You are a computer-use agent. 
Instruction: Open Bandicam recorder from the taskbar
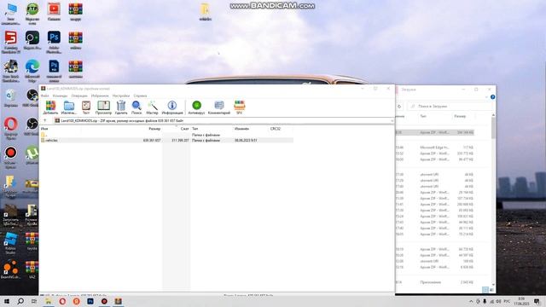point(104,301)
